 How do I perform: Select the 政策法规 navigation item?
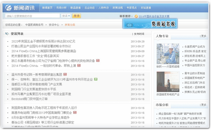(118, 8)
